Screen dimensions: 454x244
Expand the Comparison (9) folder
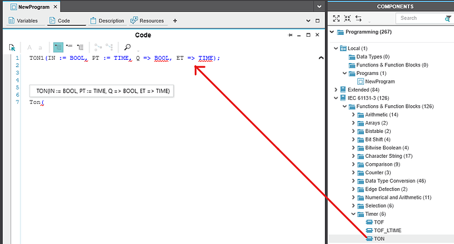coord(353,164)
